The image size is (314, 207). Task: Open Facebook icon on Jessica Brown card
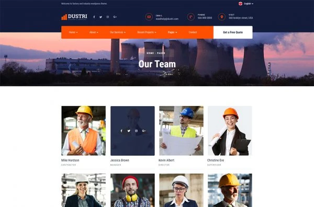click(x=121, y=131)
